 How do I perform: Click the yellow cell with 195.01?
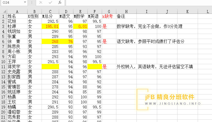point(50,26)
